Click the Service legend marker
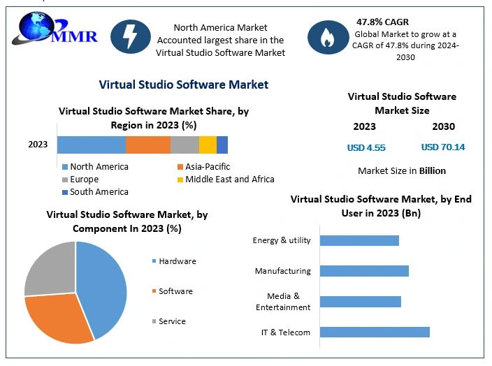492x366 pixels. pos(154,321)
